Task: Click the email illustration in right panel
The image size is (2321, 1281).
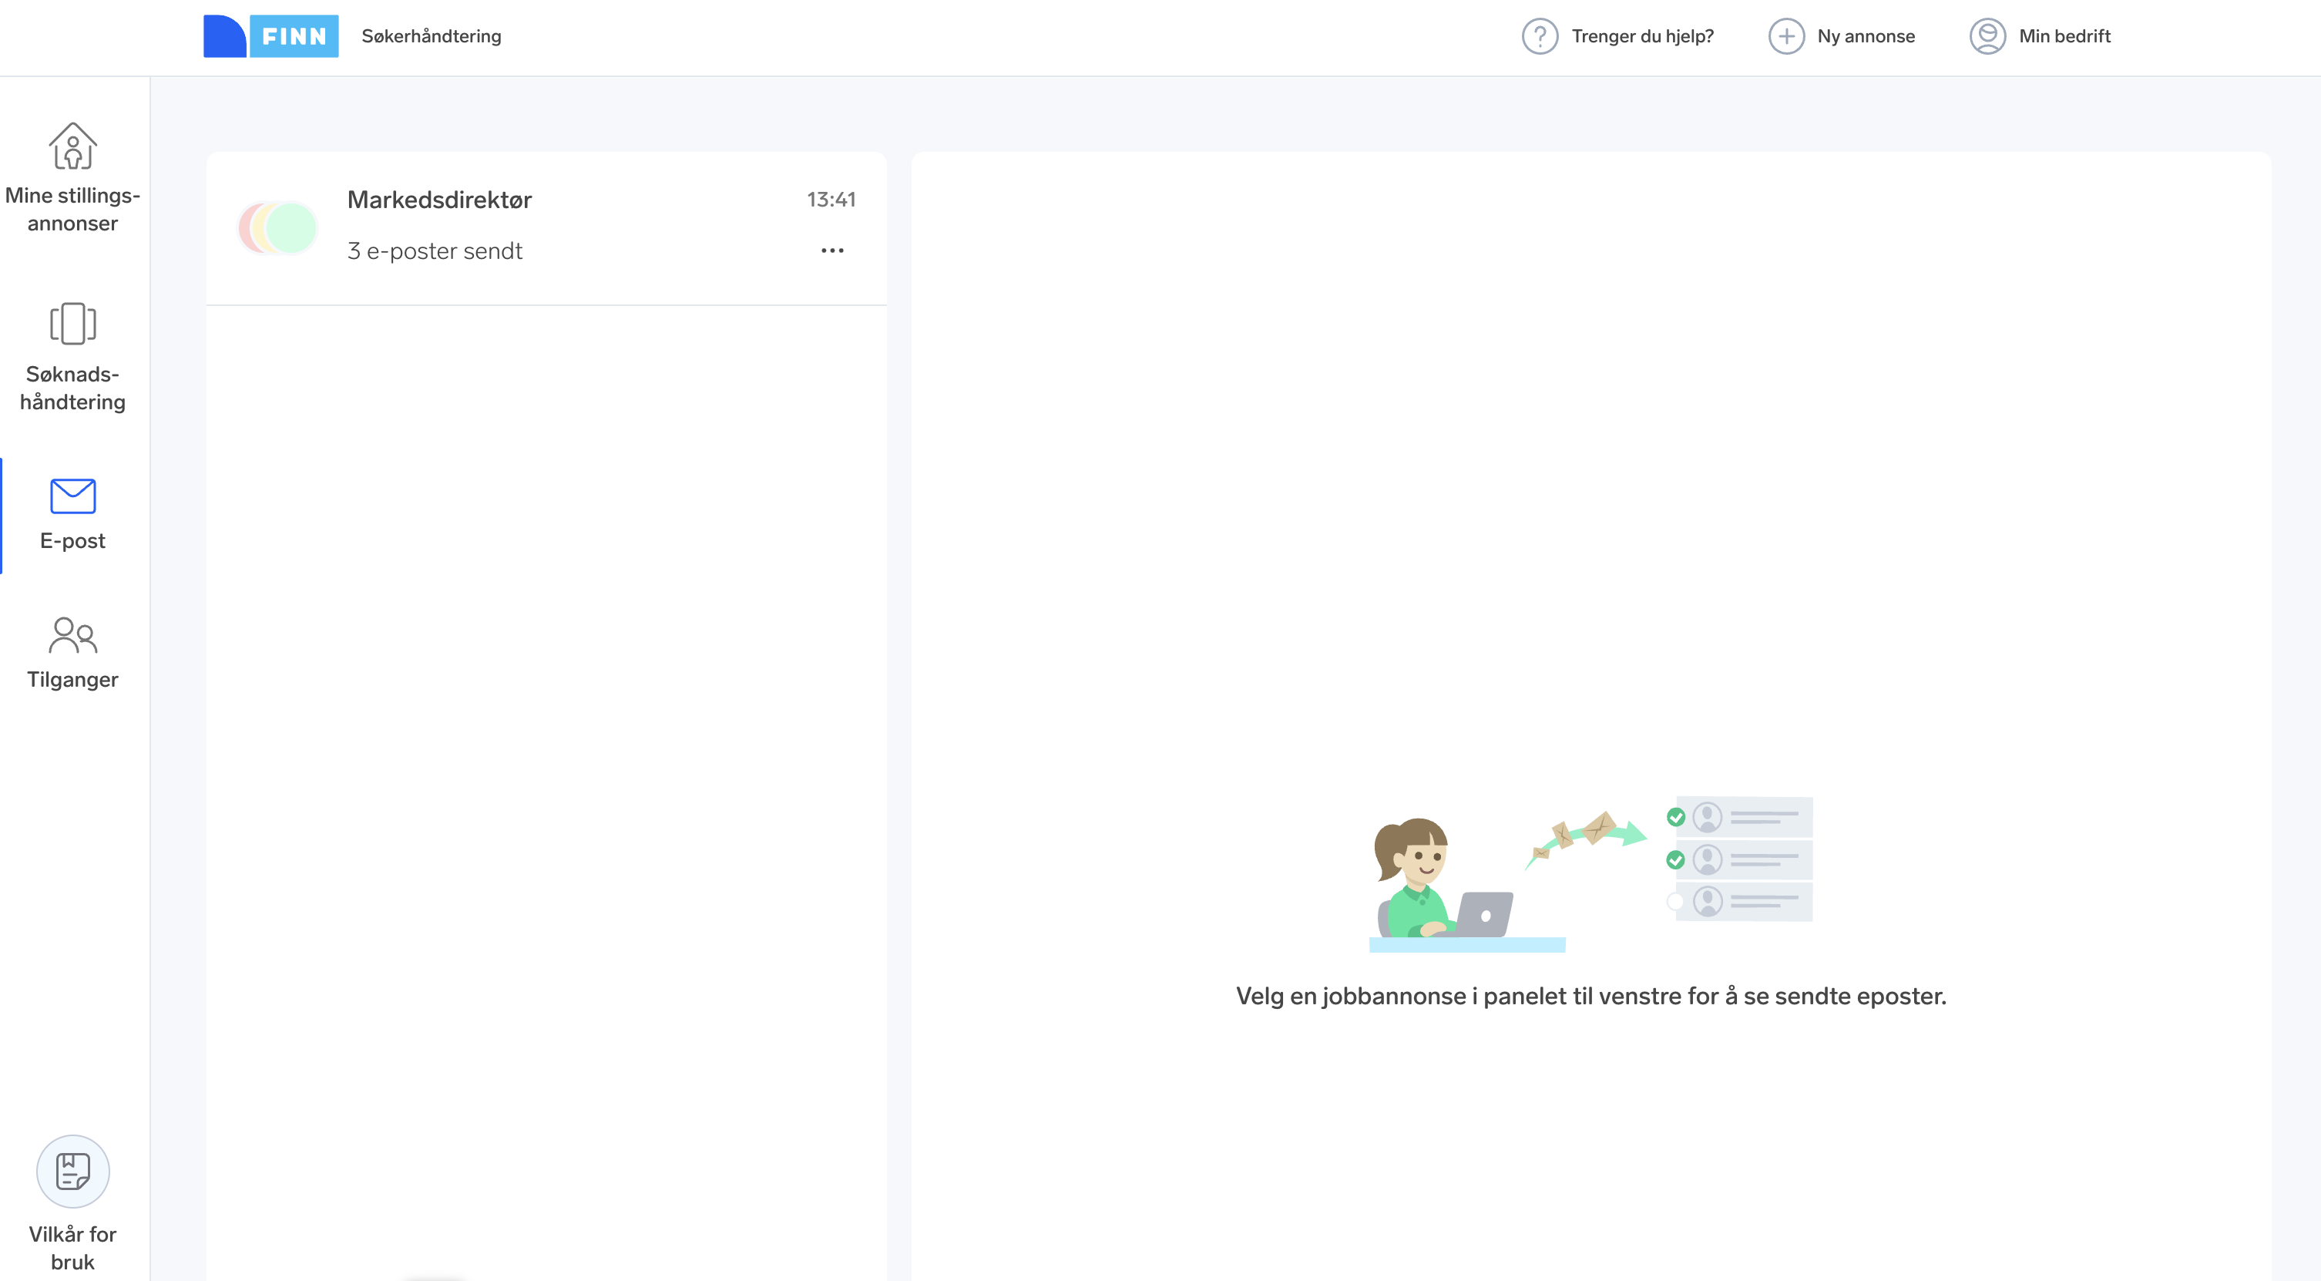Action: click(1590, 872)
